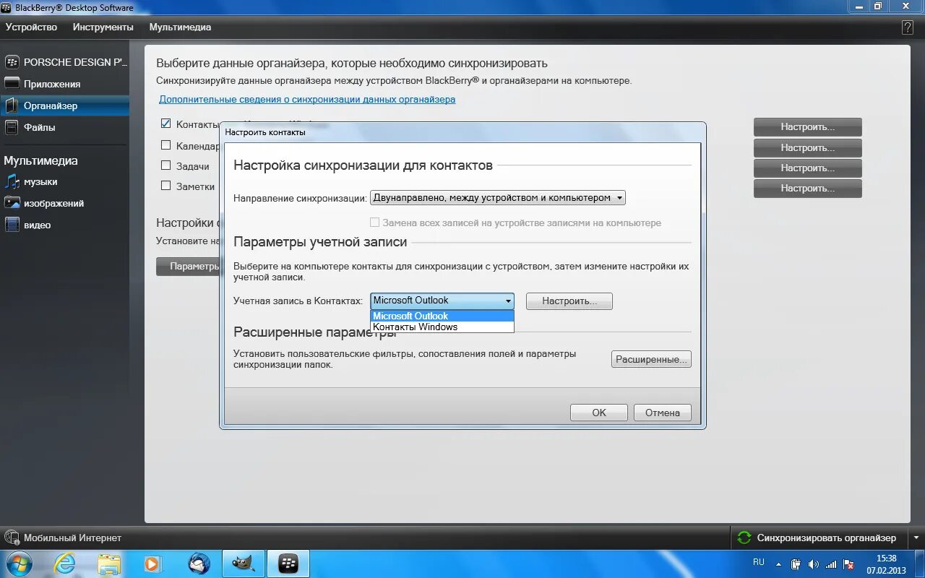Viewport: 925px width, 578px height.
Task: Open link about organizer data synchronization
Action: [x=307, y=99]
